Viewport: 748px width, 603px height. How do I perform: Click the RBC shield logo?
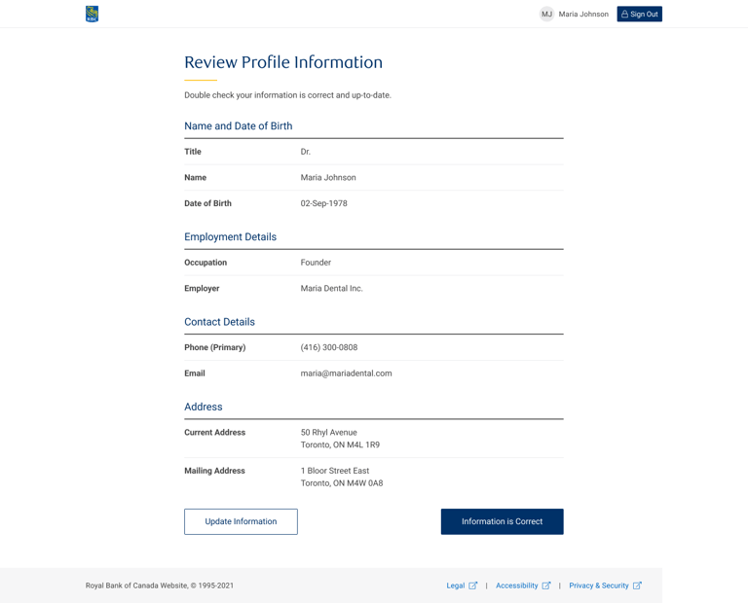click(93, 14)
